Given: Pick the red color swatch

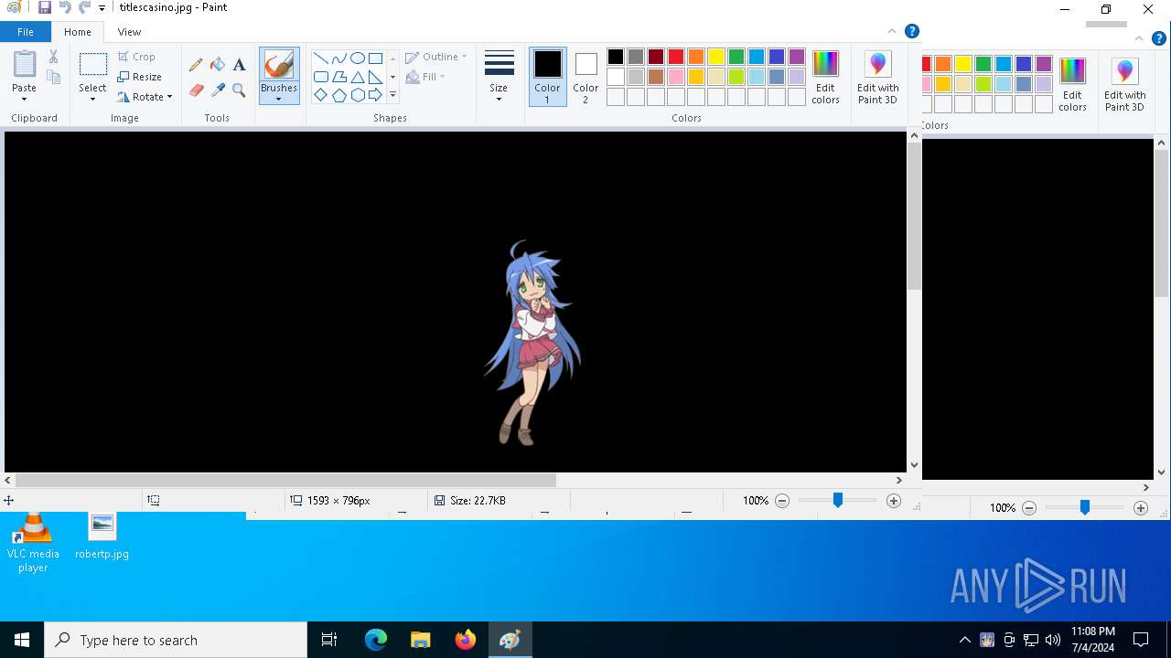Looking at the screenshot, I should (x=676, y=57).
